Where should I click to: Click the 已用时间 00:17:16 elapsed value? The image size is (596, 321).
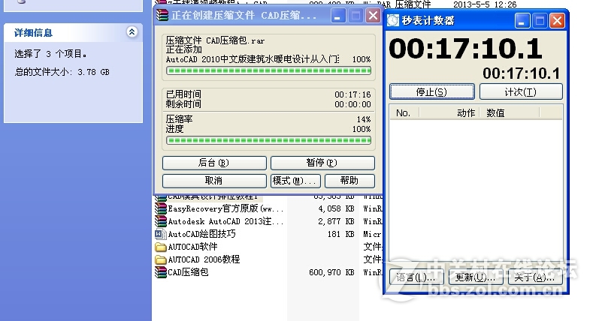click(x=352, y=94)
